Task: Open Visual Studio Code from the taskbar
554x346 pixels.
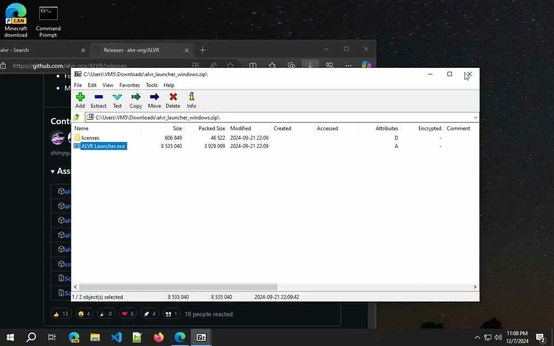Action: (x=116, y=337)
